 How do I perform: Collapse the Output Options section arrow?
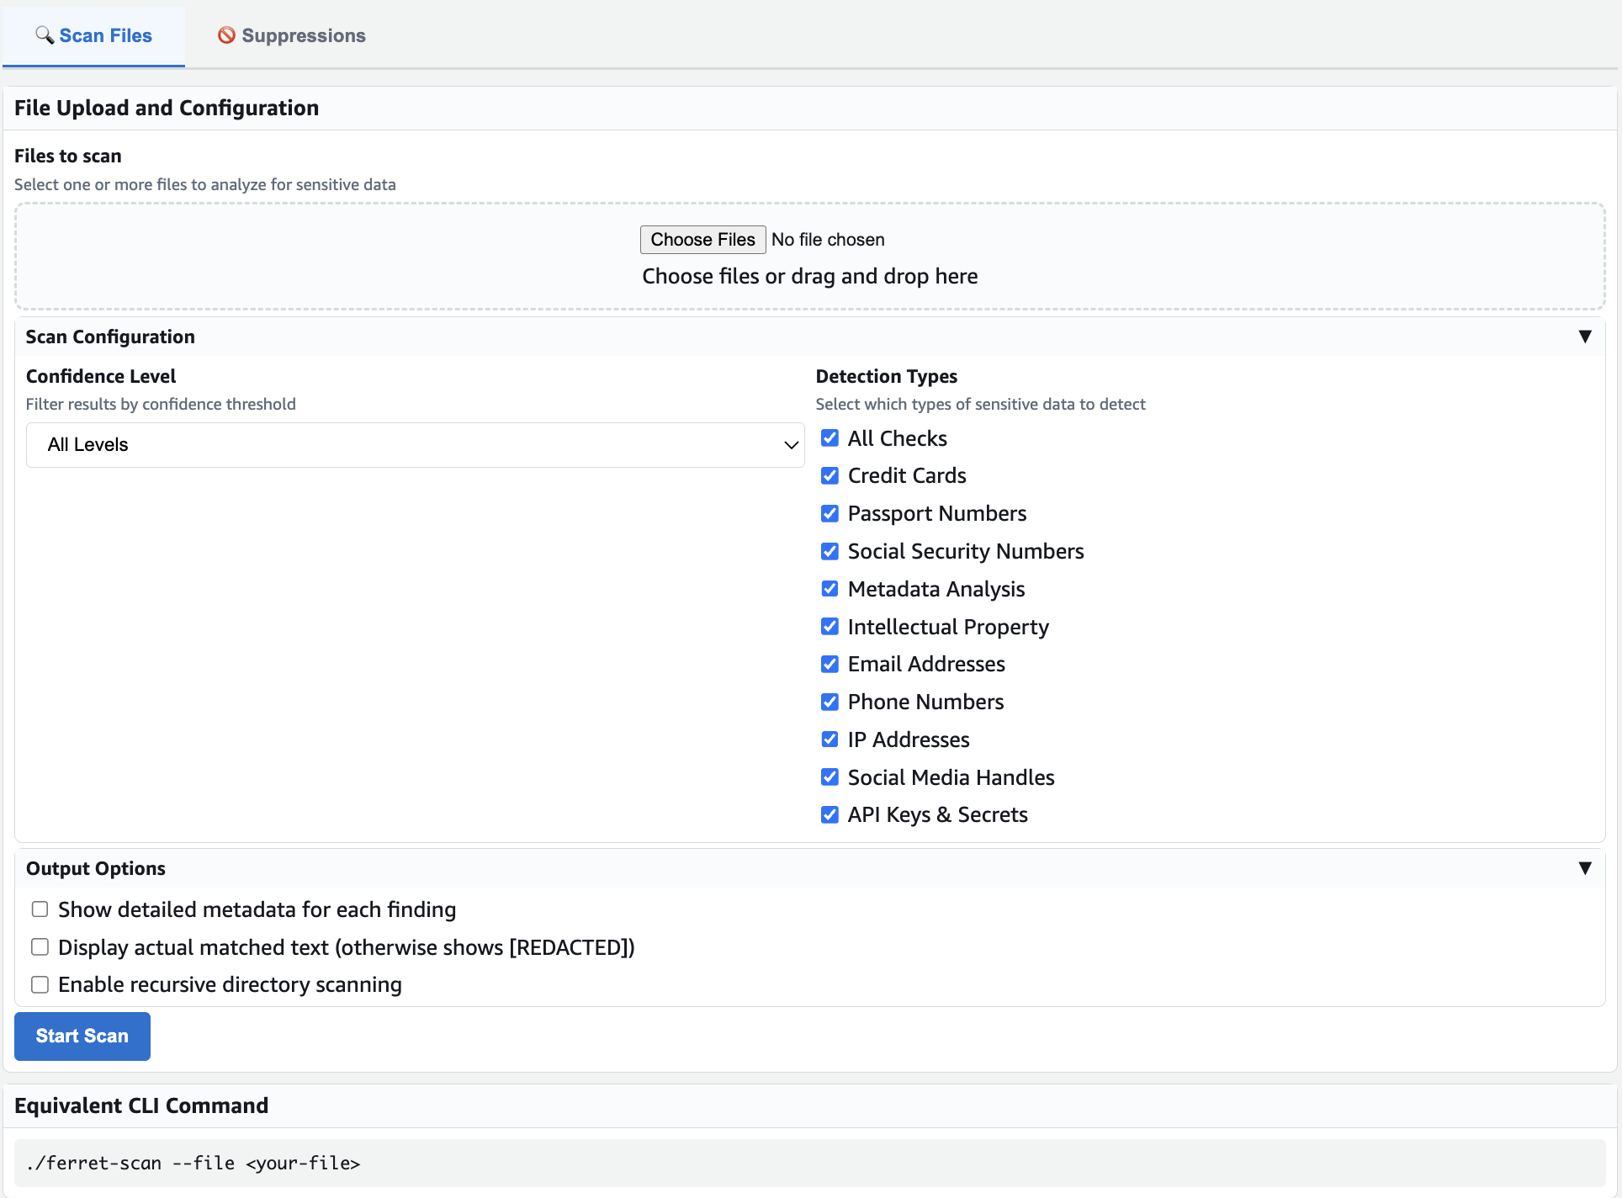click(x=1585, y=868)
